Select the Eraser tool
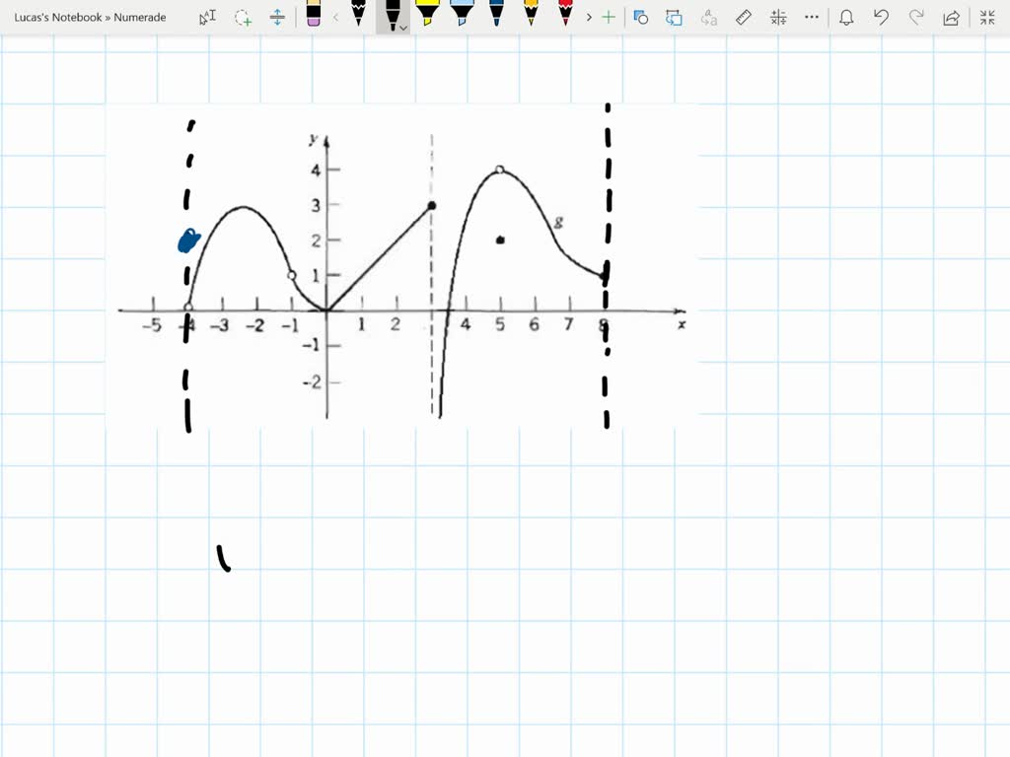Image resolution: width=1010 pixels, height=757 pixels. tap(314, 17)
